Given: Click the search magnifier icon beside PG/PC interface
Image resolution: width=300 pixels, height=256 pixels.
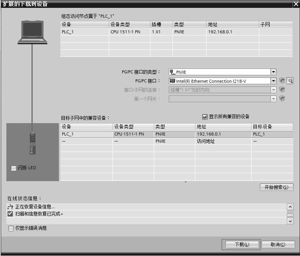Looking at the screenshot, I should (x=290, y=81).
